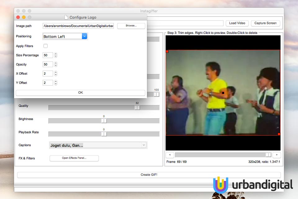Click the Capture Screen button
This screenshot has height=199, width=298.
click(x=265, y=23)
